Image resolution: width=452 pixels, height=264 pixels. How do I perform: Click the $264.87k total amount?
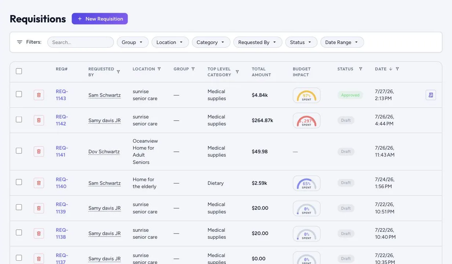262,120
